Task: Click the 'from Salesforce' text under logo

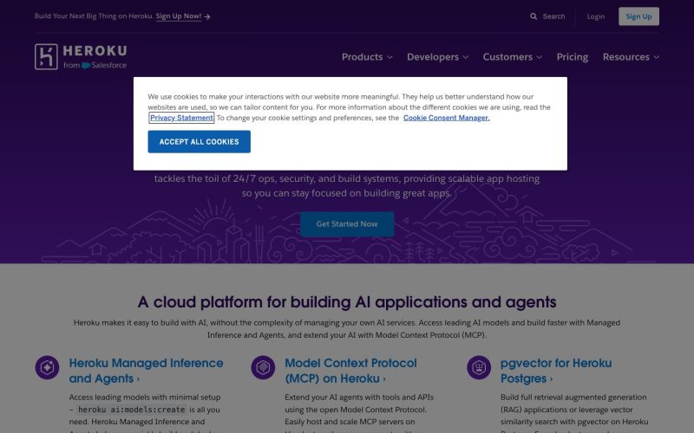Action: pyautogui.click(x=95, y=66)
